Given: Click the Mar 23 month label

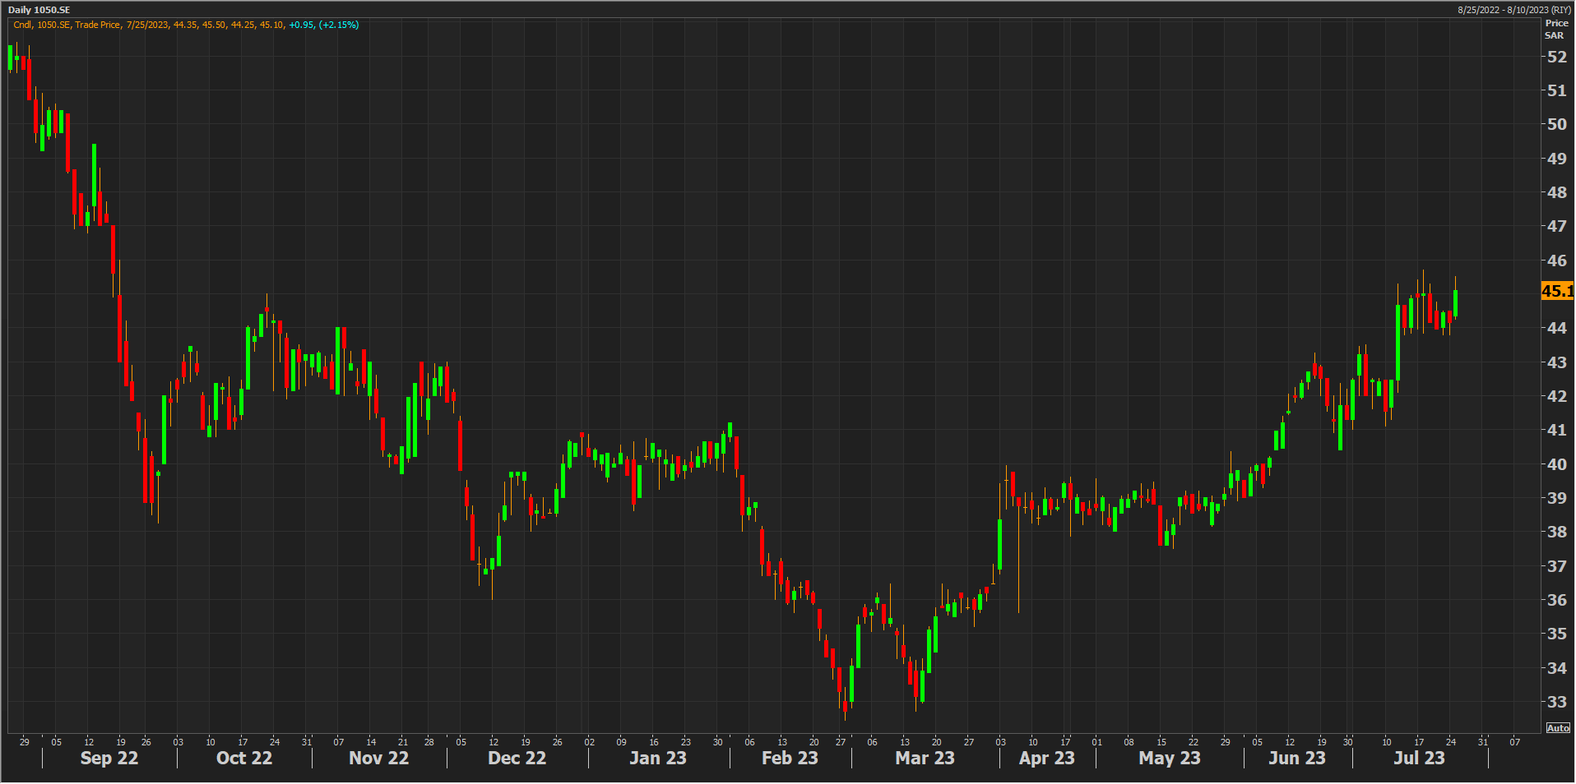Looking at the screenshot, I should tap(925, 758).
